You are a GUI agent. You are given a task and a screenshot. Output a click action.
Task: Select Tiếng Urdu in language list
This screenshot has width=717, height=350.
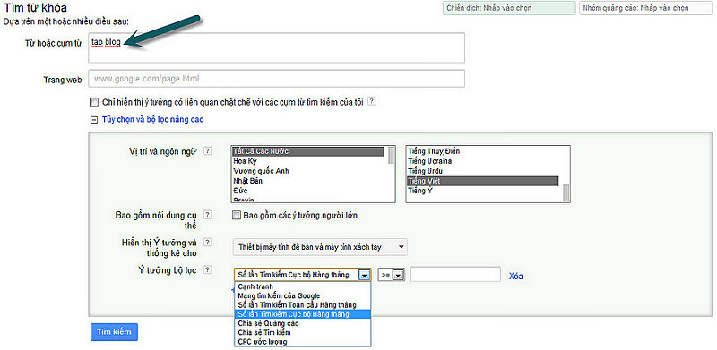482,171
